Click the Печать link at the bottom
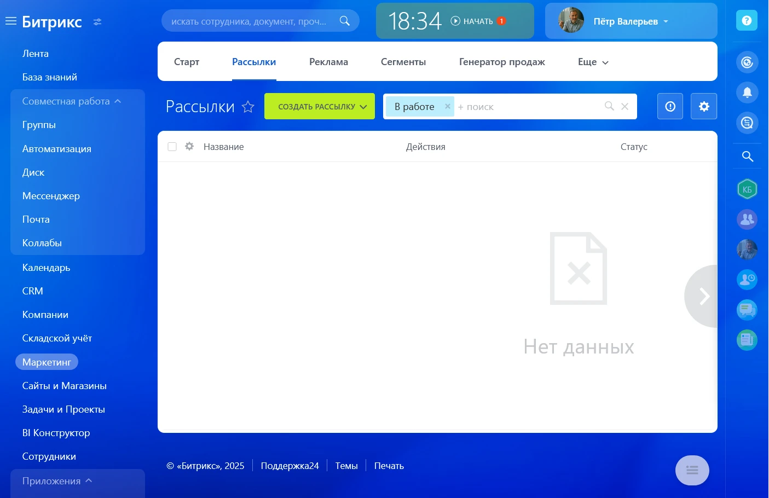The image size is (769, 498). pyautogui.click(x=389, y=465)
